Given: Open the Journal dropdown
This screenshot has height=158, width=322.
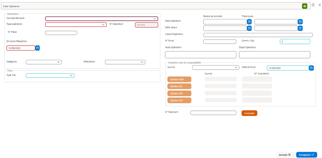Looking at the screenshot, I should [215, 67].
